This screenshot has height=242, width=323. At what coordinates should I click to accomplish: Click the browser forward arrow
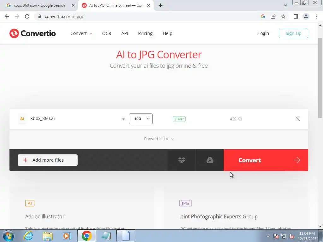pyautogui.click(x=17, y=16)
